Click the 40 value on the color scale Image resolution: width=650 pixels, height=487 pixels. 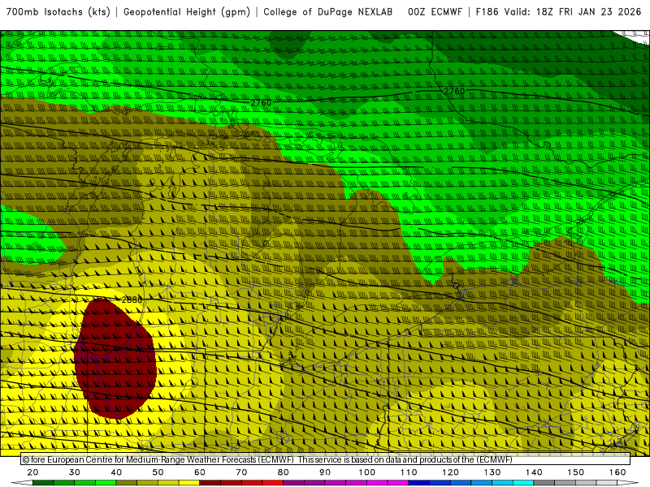(x=116, y=472)
